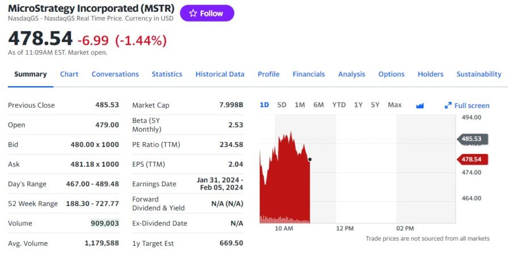
Task: Show the Max chart range
Action: 395,105
